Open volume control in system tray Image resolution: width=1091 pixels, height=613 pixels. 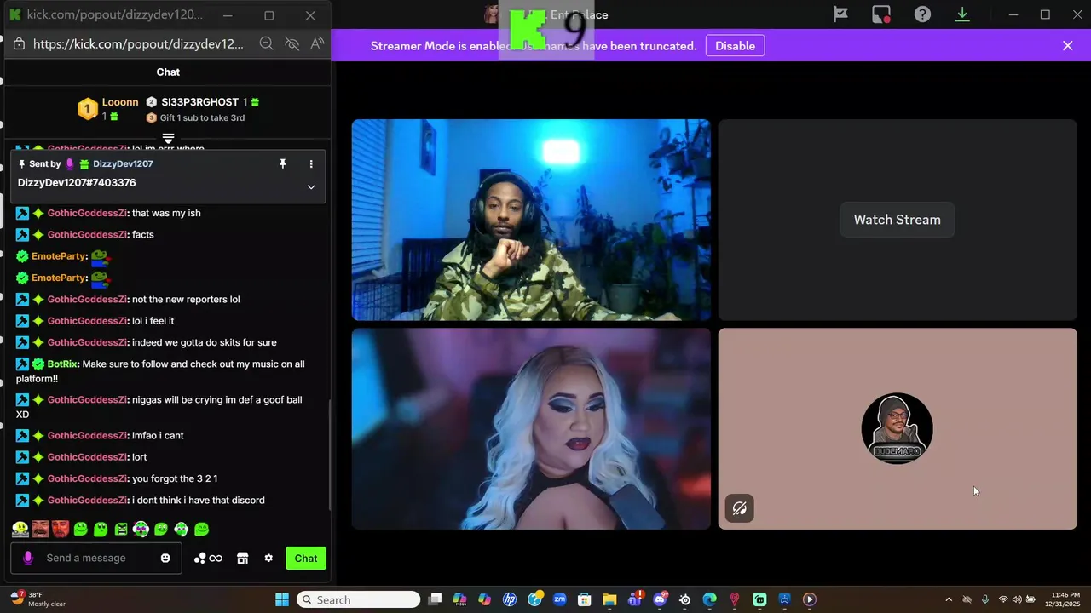[x=1017, y=599]
